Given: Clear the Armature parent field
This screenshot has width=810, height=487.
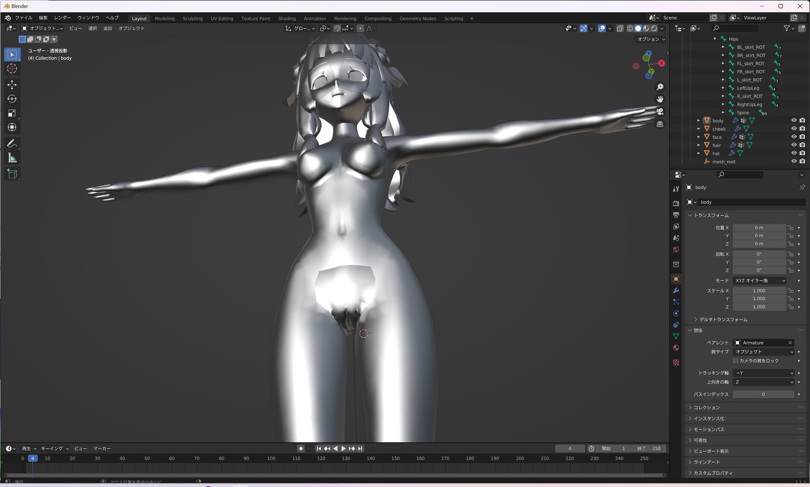Looking at the screenshot, I should (x=790, y=343).
